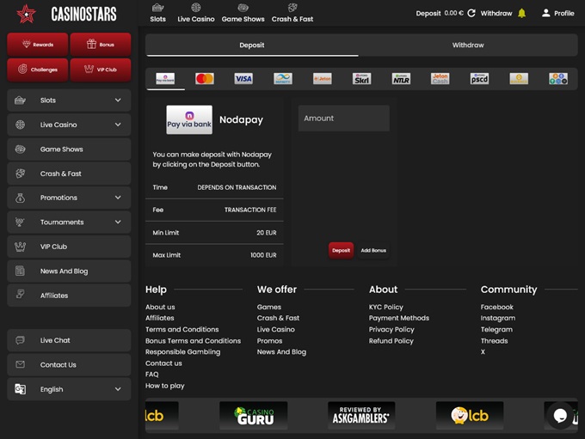Select the Mastercard payment method
Screen dimensions: 585x439
[x=204, y=78]
